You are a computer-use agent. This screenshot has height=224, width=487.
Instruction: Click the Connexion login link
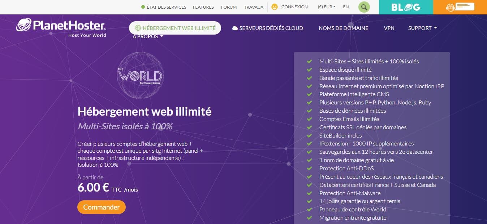tap(294, 7)
